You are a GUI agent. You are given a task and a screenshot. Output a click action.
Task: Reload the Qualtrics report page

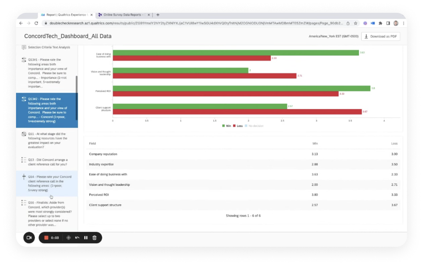pyautogui.click(x=36, y=23)
